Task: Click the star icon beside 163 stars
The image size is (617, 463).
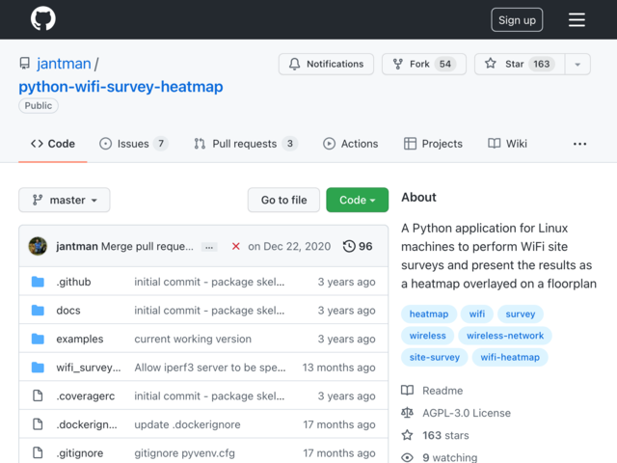Action: [407, 435]
